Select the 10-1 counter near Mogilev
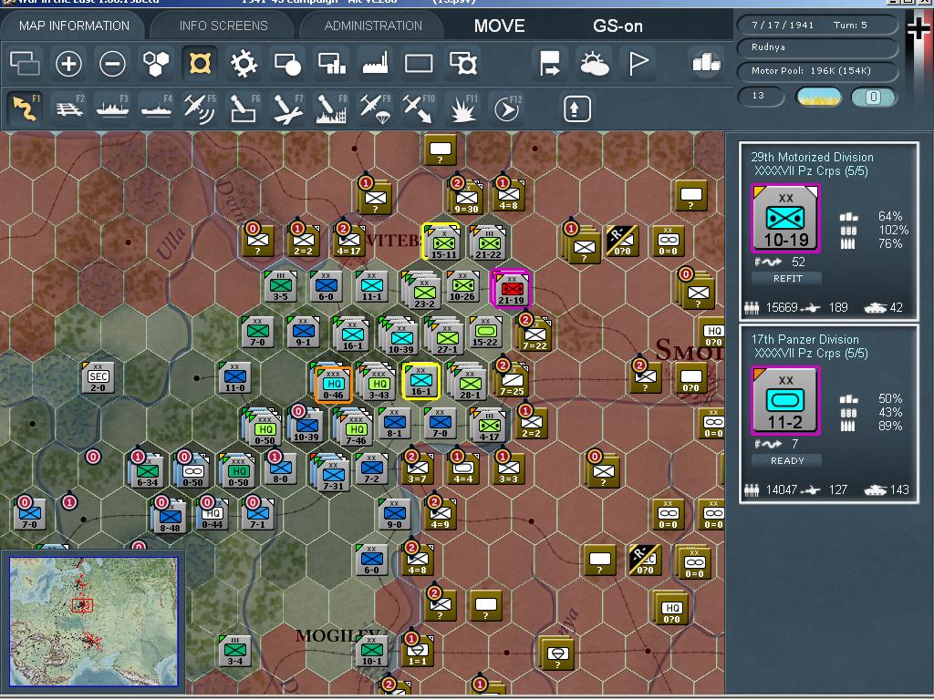This screenshot has height=700, width=934. pos(372,650)
